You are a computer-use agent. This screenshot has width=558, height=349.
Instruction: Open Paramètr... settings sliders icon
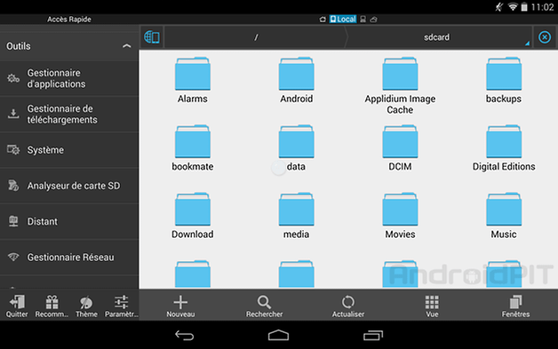click(121, 302)
